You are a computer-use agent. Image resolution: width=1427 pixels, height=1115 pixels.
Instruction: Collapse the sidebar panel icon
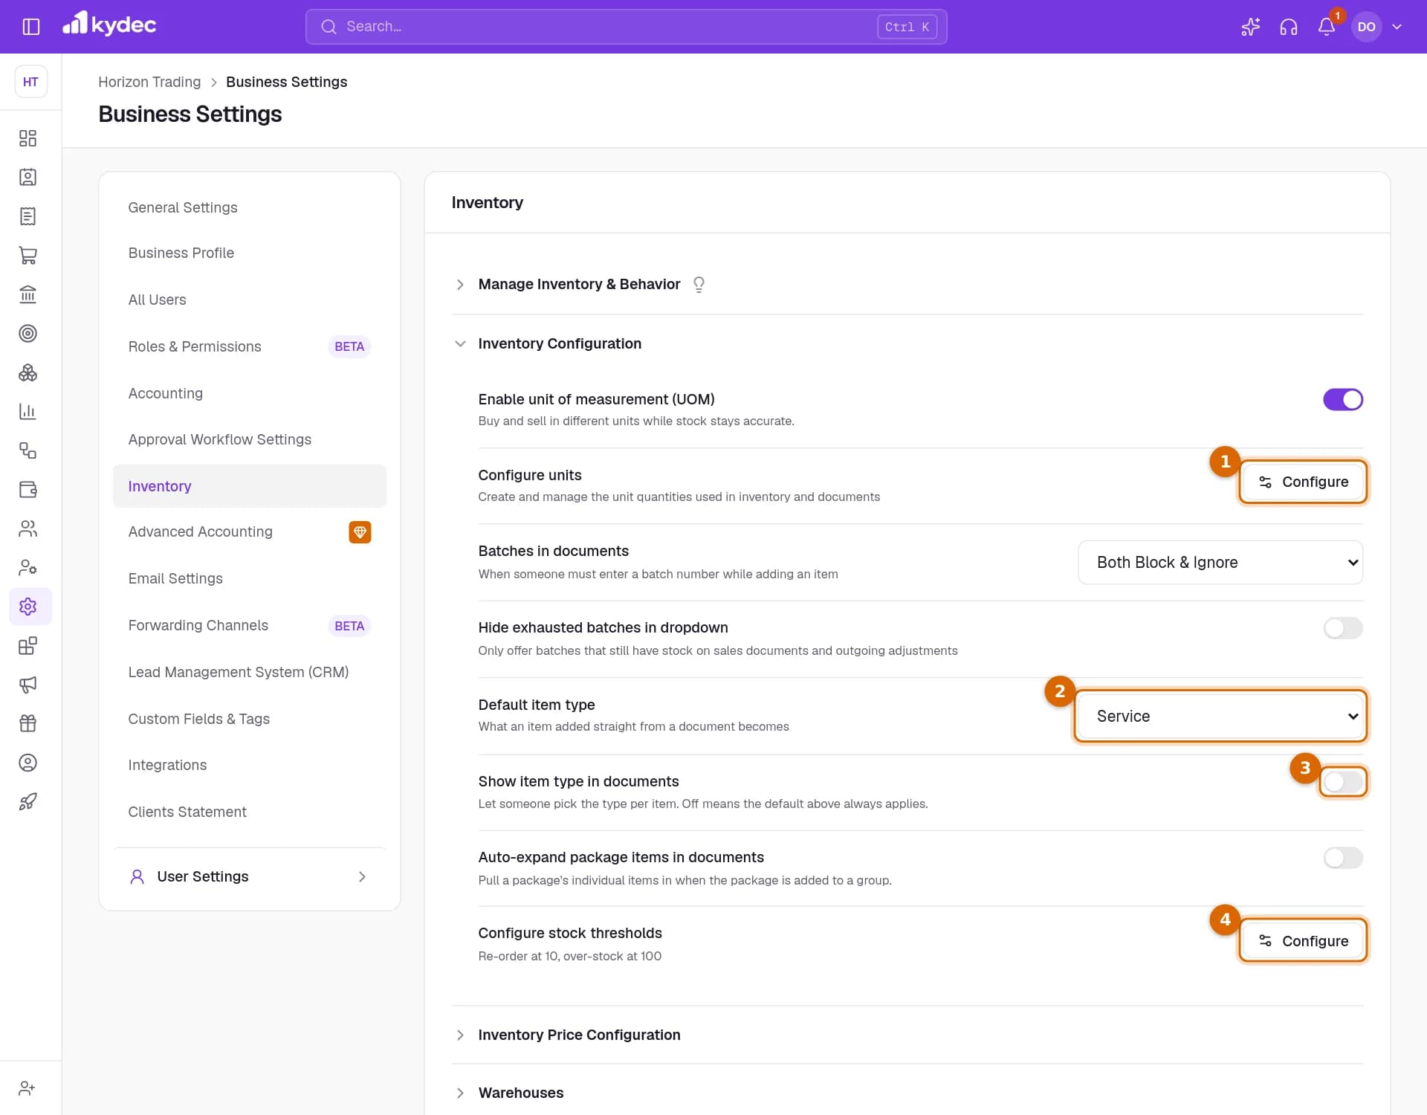(x=30, y=27)
